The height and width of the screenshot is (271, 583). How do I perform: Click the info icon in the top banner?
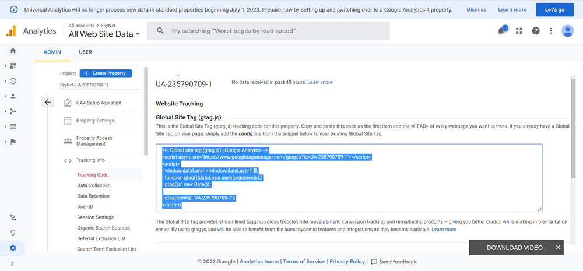pos(14,10)
